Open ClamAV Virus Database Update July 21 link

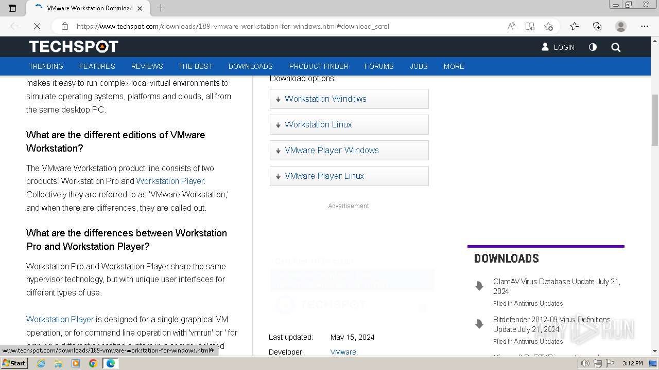click(557, 286)
